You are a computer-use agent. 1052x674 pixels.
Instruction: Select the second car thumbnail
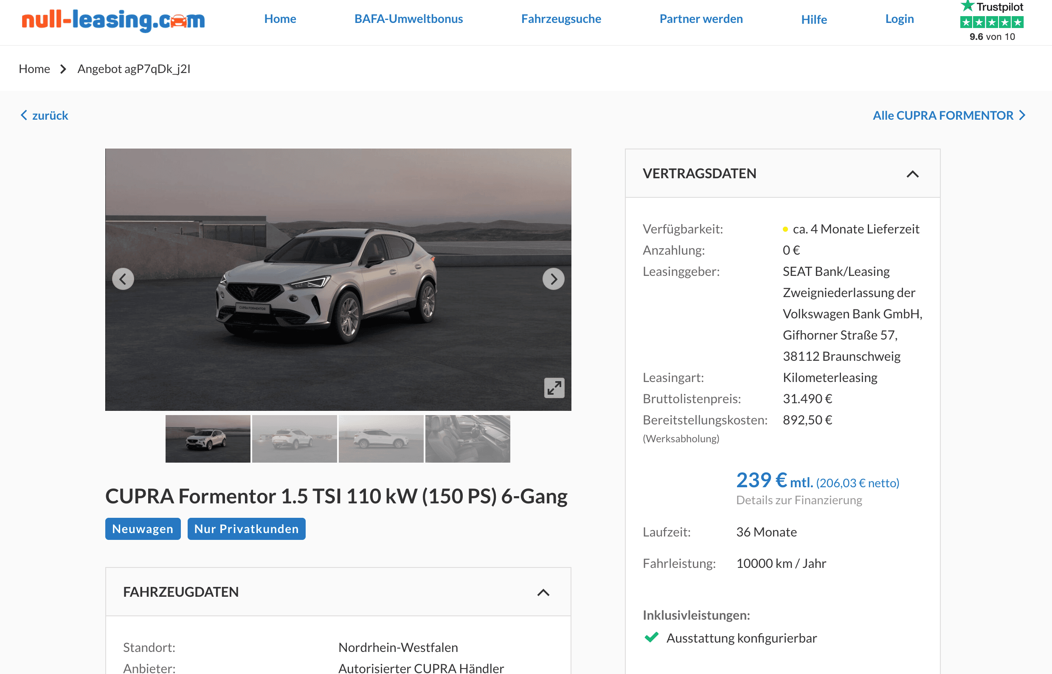point(295,438)
